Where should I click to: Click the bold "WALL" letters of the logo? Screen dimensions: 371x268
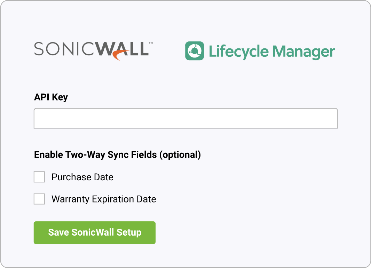pyautogui.click(x=123, y=49)
